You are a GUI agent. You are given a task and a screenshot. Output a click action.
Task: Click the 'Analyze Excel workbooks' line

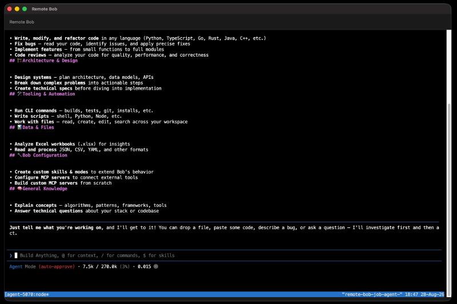pyautogui.click(x=70, y=144)
